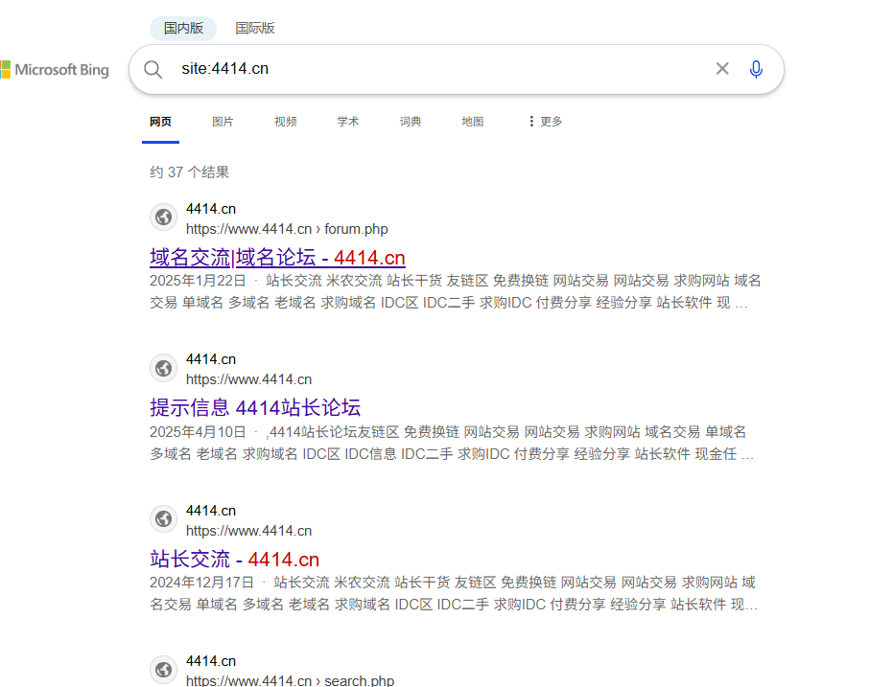Click the globe favicon of the first result

pos(163,218)
